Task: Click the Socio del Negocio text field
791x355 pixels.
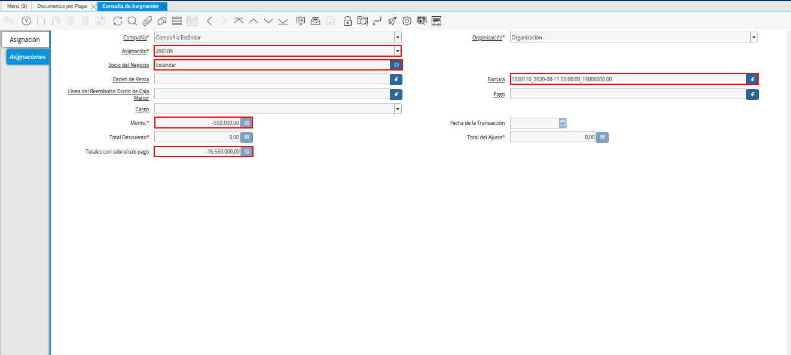Action: pyautogui.click(x=272, y=65)
